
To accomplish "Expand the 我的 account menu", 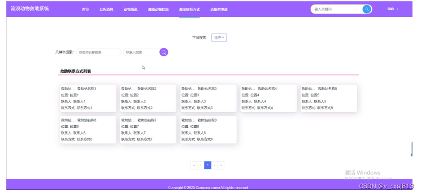I will pos(393,9).
